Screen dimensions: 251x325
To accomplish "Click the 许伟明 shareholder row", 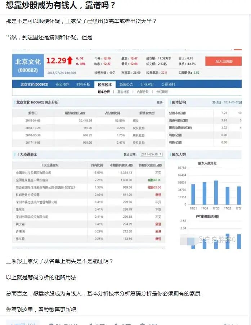I will pos(89,231).
